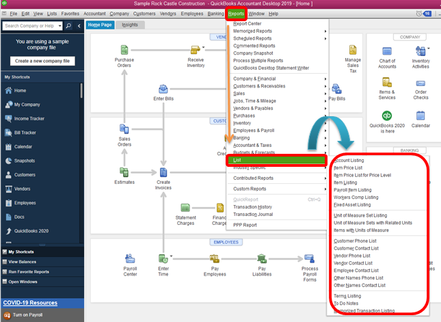
Task: Open the Enter Time icon
Action: coord(163,258)
